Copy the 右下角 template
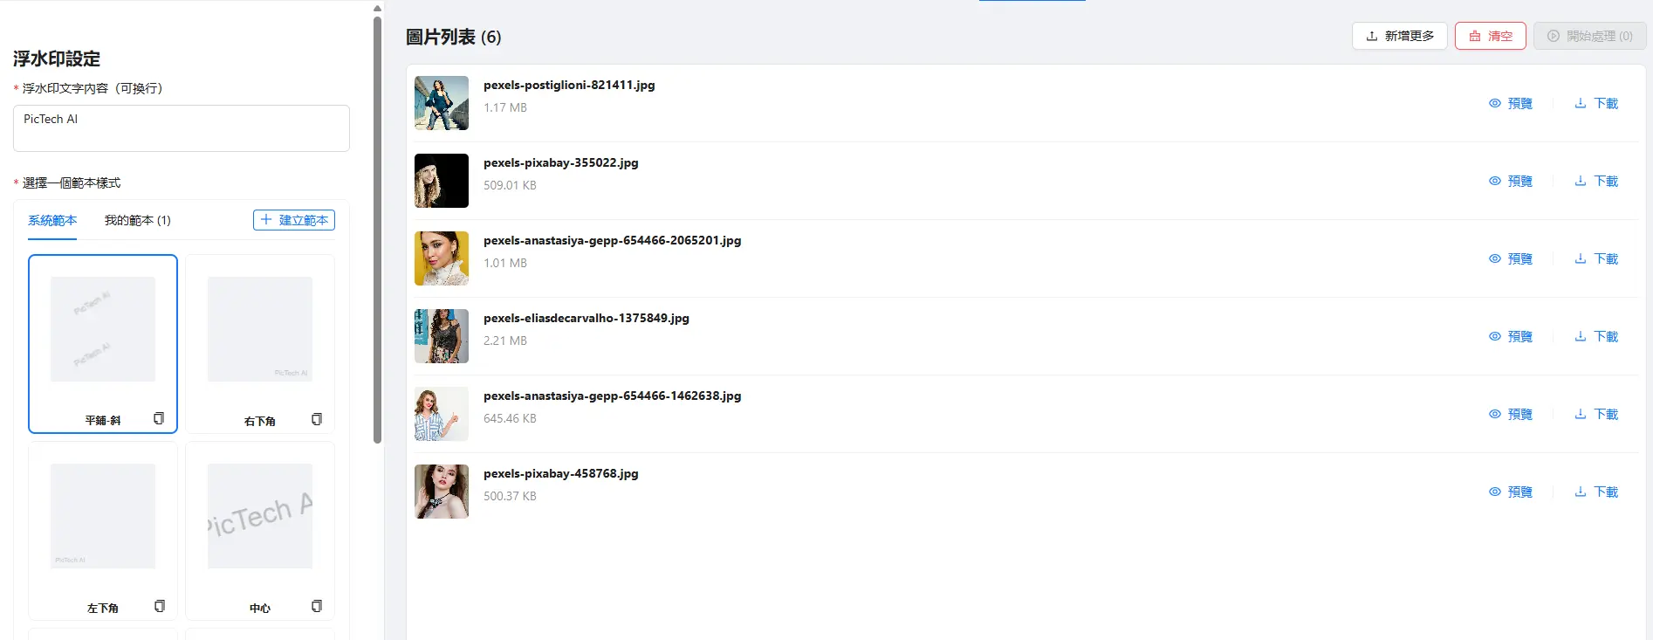This screenshot has height=640, width=1653. click(x=317, y=419)
